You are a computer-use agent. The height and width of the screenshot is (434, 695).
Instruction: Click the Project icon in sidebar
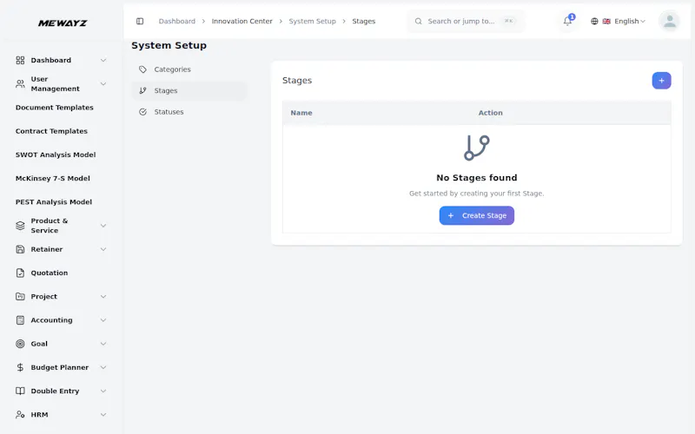point(20,296)
